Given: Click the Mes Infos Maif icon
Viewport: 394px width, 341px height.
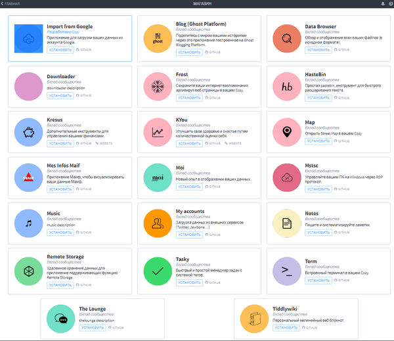Looking at the screenshot, I should coord(29,178).
